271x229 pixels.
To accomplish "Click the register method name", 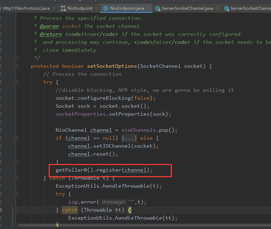I will [109, 170].
